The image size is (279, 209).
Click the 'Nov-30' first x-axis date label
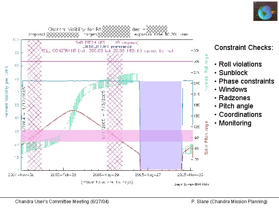point(21,175)
